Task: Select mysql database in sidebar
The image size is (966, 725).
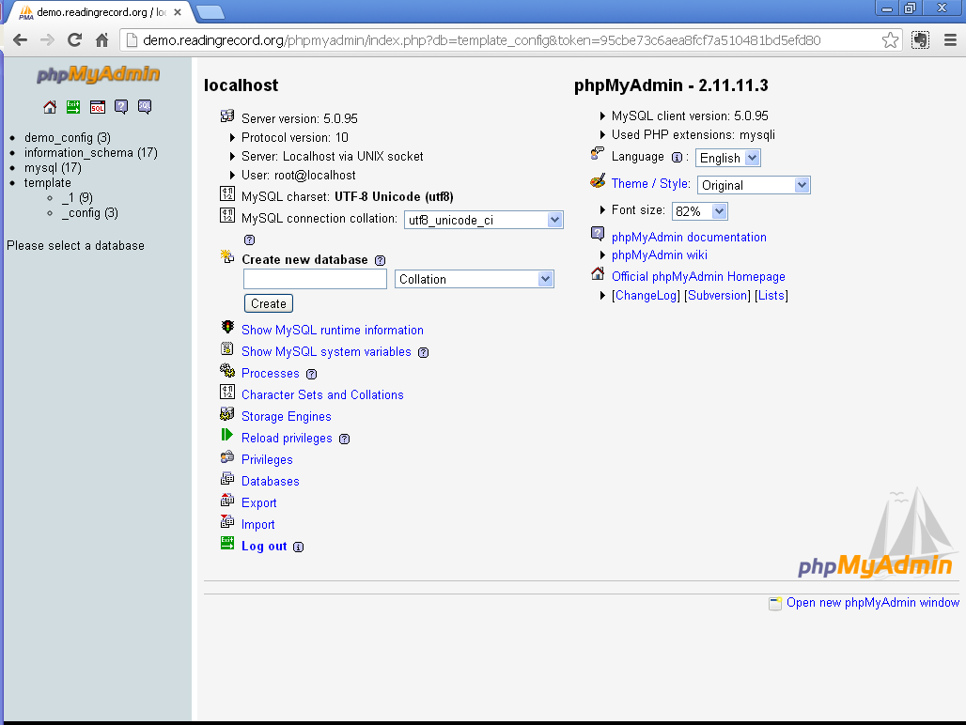Action: tap(53, 167)
